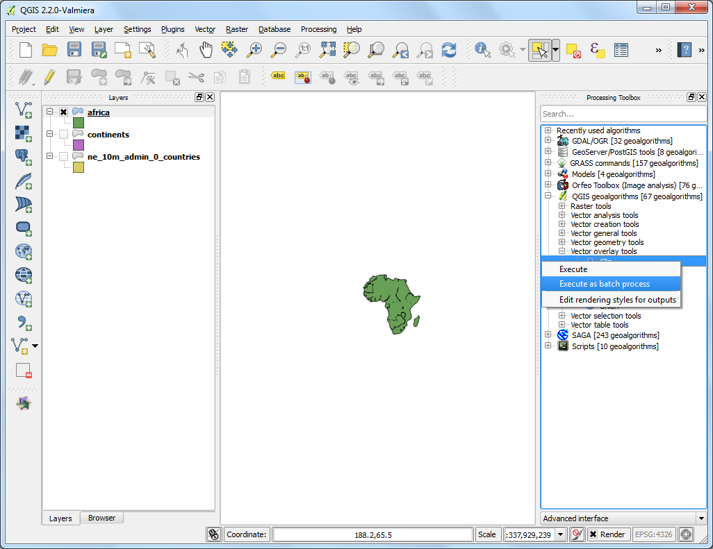This screenshot has height=549, width=713.
Task: Open the Processing menu
Action: (x=318, y=29)
